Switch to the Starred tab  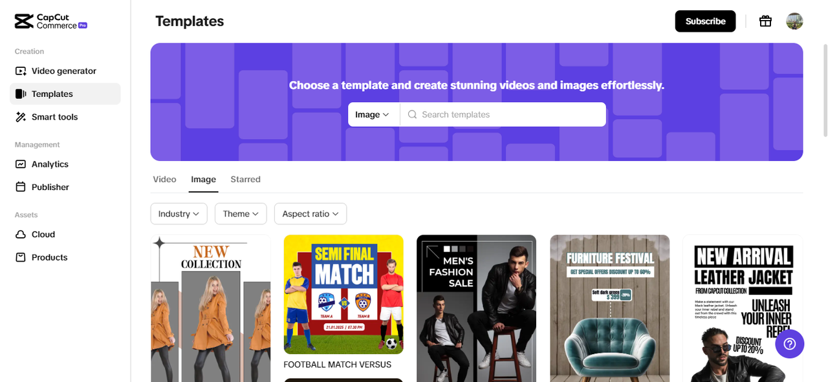pyautogui.click(x=245, y=180)
